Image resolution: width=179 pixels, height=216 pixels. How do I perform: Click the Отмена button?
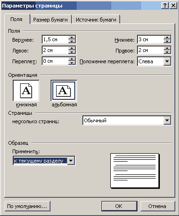[158, 206]
